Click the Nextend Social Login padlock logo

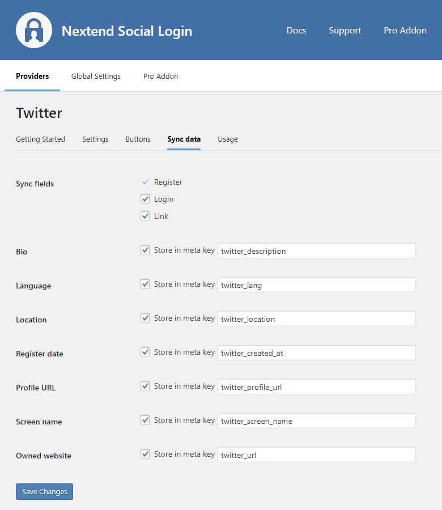click(34, 30)
